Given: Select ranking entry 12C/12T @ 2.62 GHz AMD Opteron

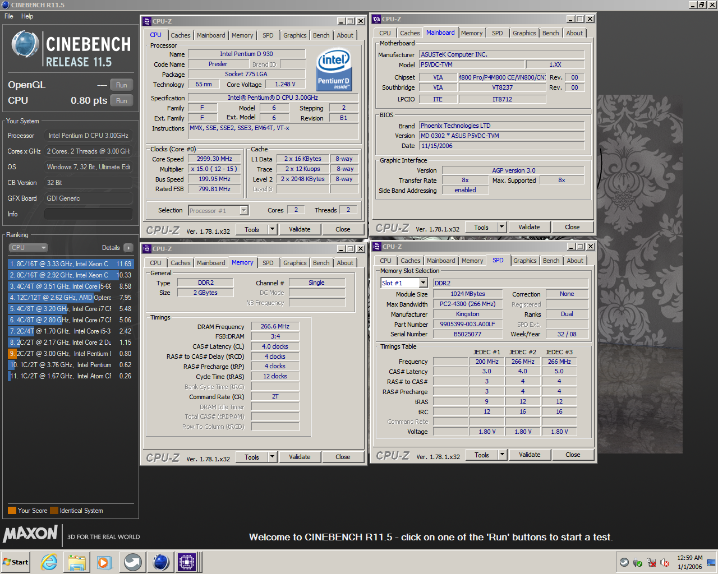Looking at the screenshot, I should 71,298.
